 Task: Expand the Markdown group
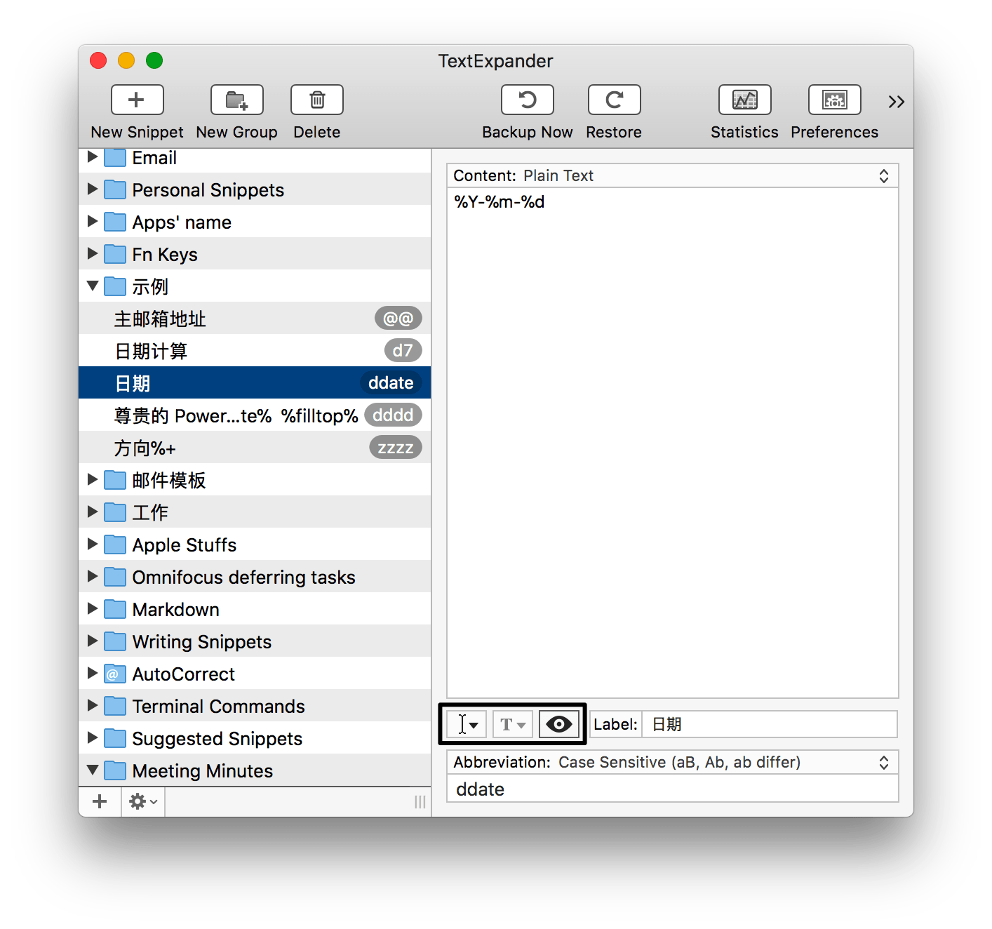[93, 609]
